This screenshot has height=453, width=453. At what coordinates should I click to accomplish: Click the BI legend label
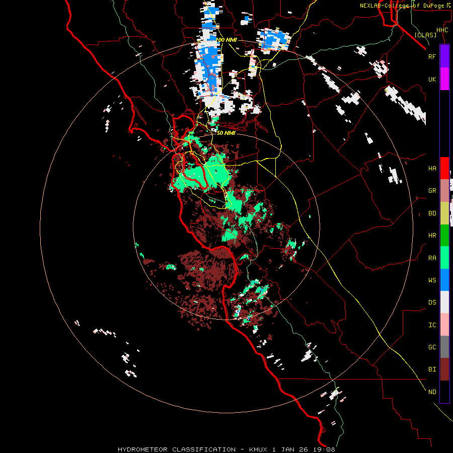coord(432,369)
